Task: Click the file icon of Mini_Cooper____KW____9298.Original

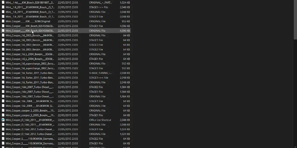Action: (3, 21)
